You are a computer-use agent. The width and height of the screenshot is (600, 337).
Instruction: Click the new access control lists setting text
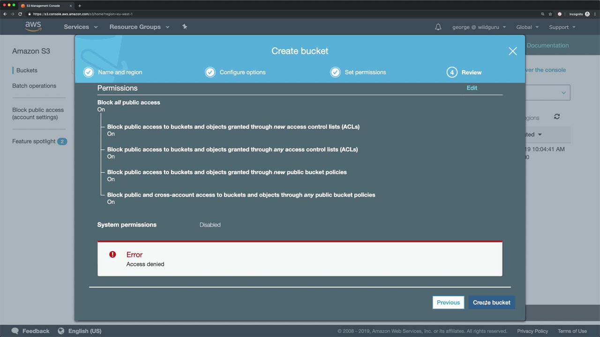pos(233,127)
